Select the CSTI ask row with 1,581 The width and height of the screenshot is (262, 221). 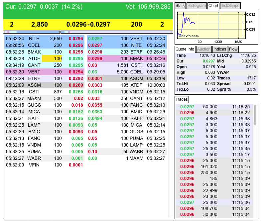click(127, 65)
